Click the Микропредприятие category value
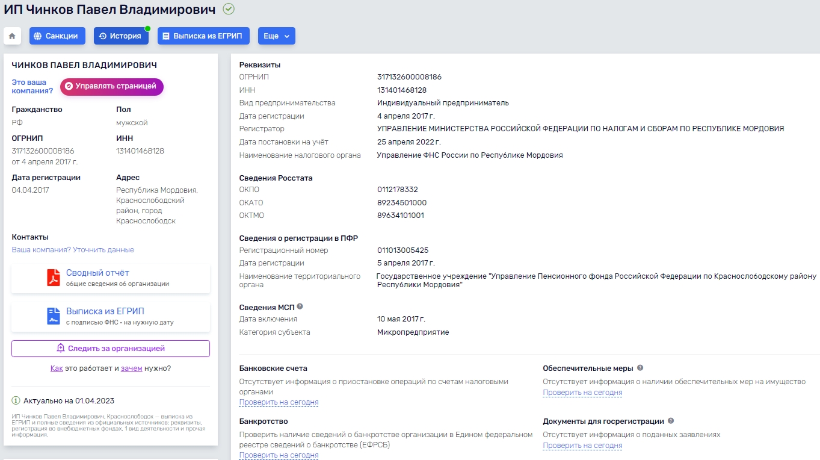Viewport: 820px width, 460px height. (413, 332)
